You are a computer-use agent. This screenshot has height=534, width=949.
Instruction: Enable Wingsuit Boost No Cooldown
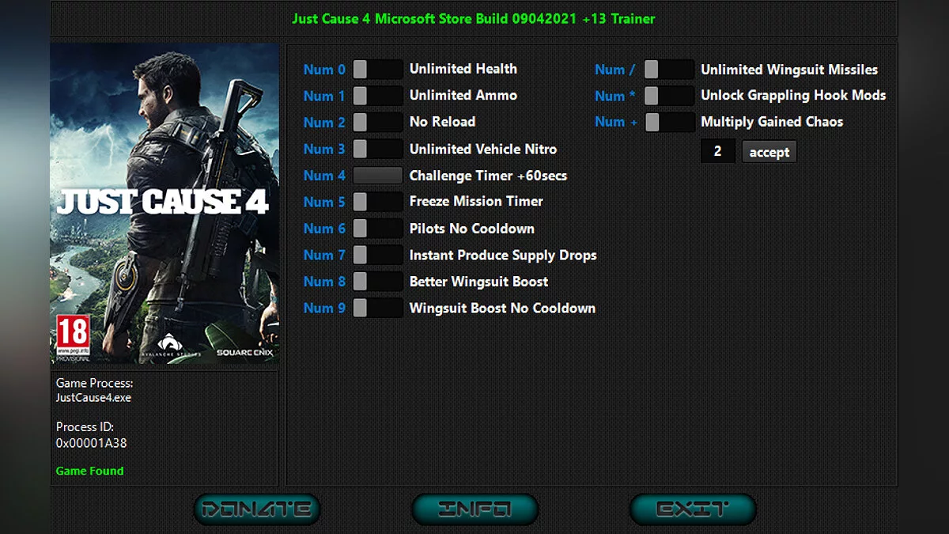click(x=377, y=308)
